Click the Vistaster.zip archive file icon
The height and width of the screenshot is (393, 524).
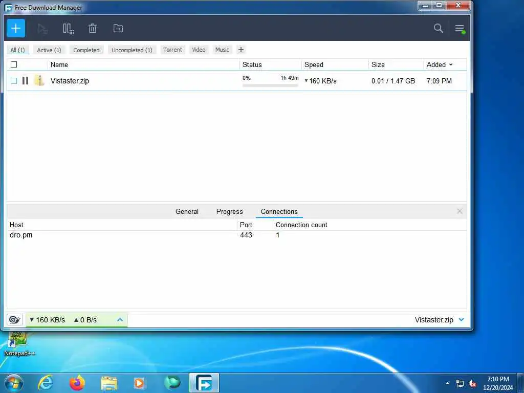tap(39, 80)
